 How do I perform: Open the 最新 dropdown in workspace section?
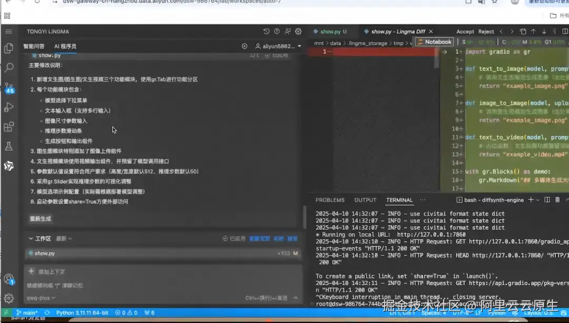point(64,239)
